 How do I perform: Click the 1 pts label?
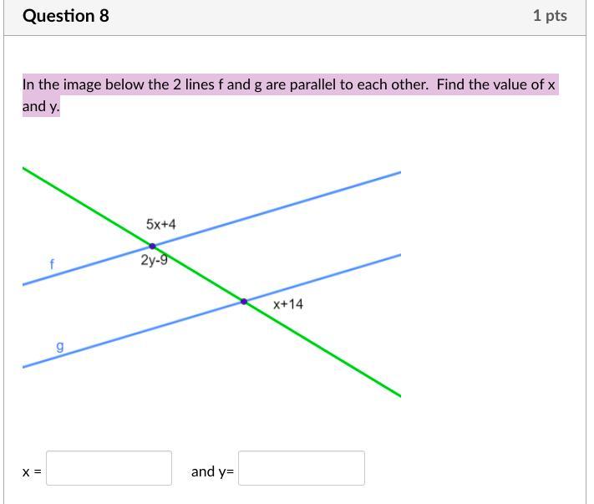(549, 16)
